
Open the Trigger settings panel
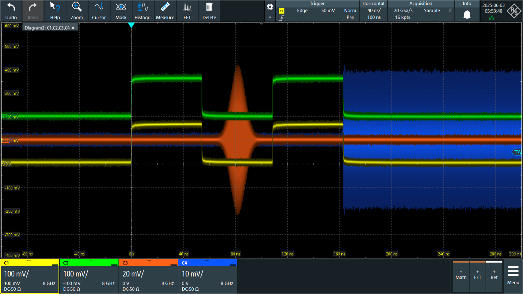[x=317, y=11]
